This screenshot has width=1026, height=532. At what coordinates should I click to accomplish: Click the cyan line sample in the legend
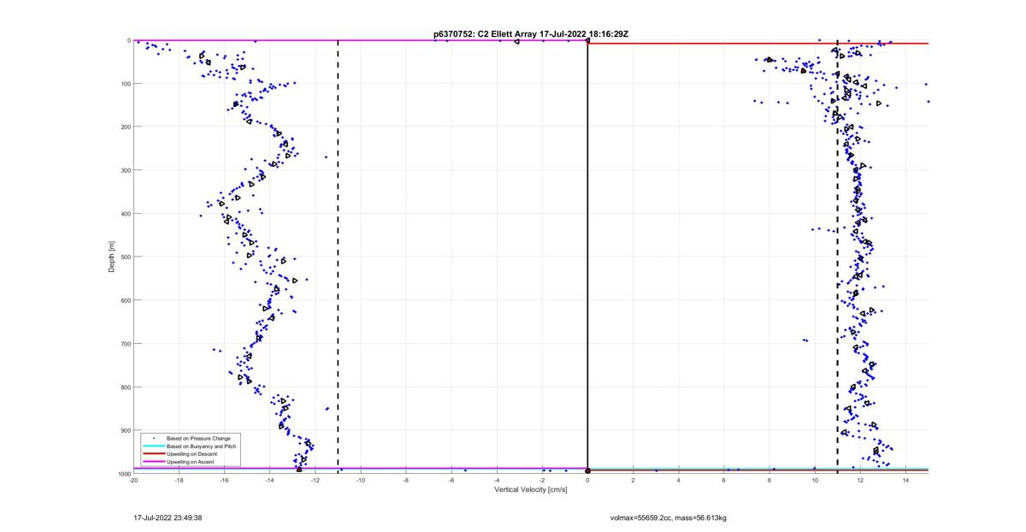pyautogui.click(x=154, y=446)
